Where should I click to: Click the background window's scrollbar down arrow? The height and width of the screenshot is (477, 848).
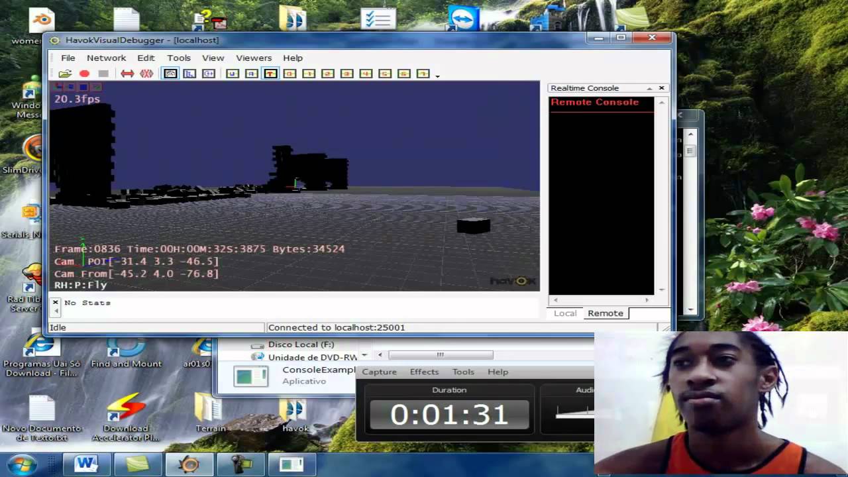pyautogui.click(x=690, y=309)
